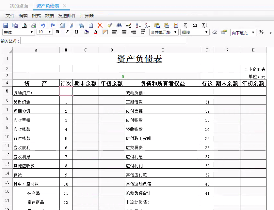Undo the last action

43,25
